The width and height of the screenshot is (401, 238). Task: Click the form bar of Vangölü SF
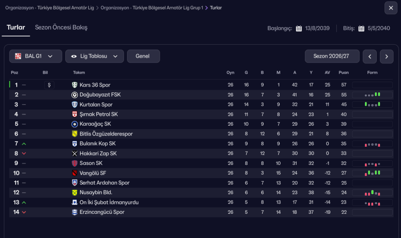[x=372, y=173]
